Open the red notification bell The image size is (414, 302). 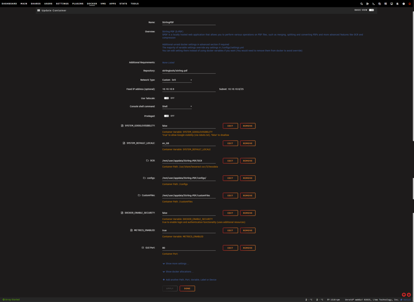coord(409,4)
